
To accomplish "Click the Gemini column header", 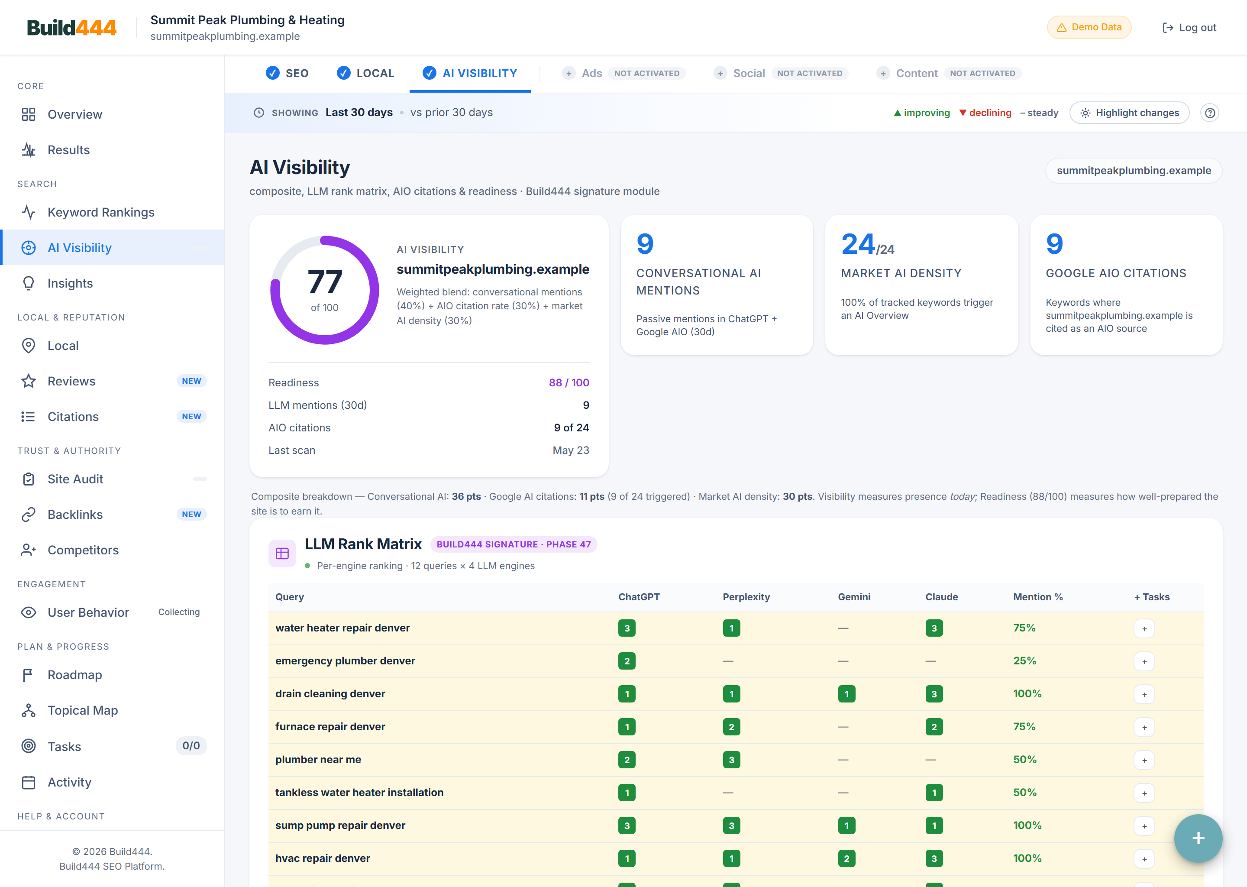I will [854, 597].
